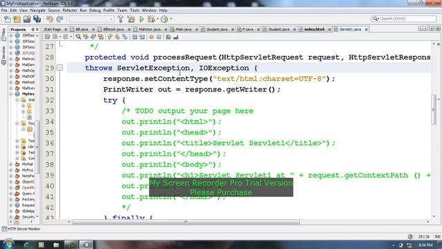Click the Stop Macro Recording icon
This screenshot has height=249, width=442.
click(159, 37)
